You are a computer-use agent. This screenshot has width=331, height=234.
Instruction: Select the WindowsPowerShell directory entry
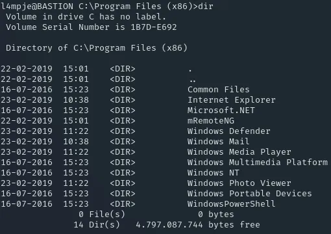tap(232, 204)
